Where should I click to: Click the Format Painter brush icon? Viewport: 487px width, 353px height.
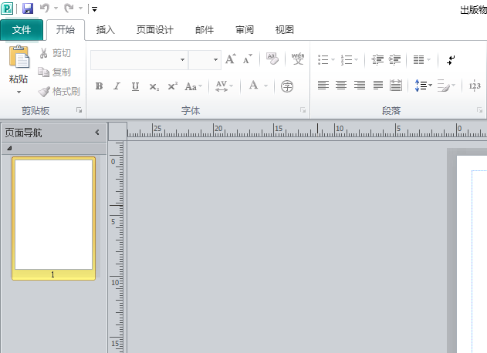pos(44,91)
